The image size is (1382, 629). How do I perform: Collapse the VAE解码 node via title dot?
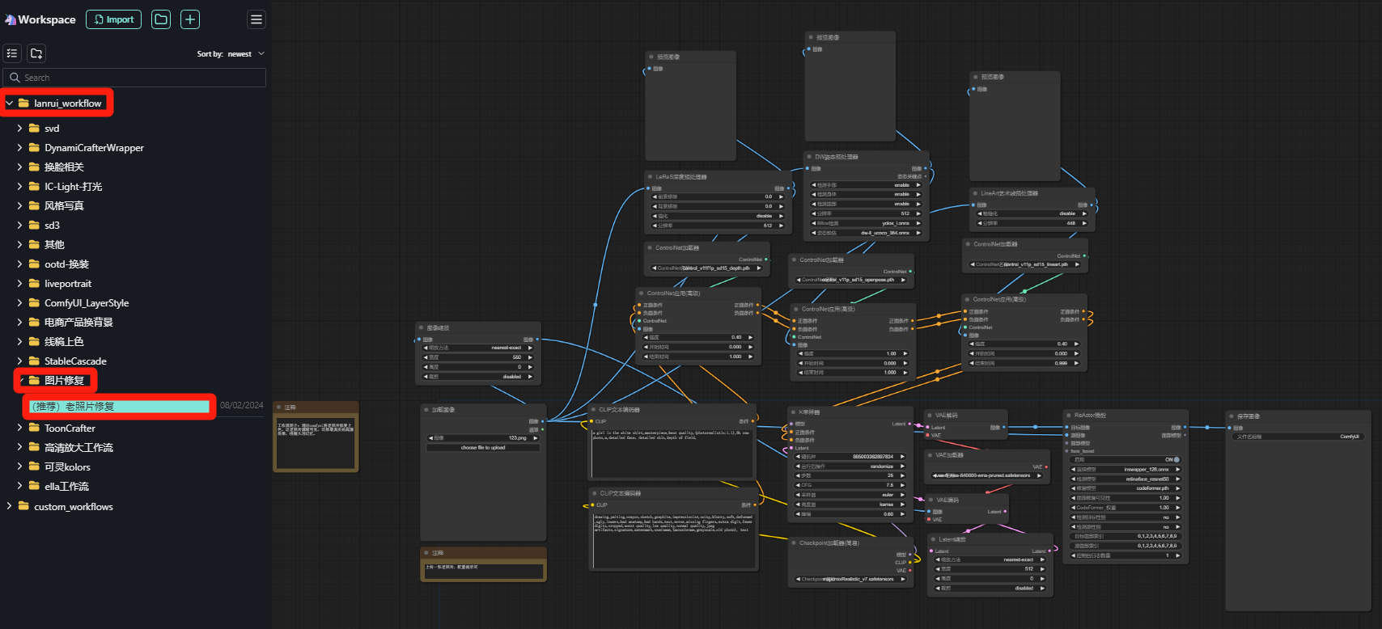tap(930, 416)
